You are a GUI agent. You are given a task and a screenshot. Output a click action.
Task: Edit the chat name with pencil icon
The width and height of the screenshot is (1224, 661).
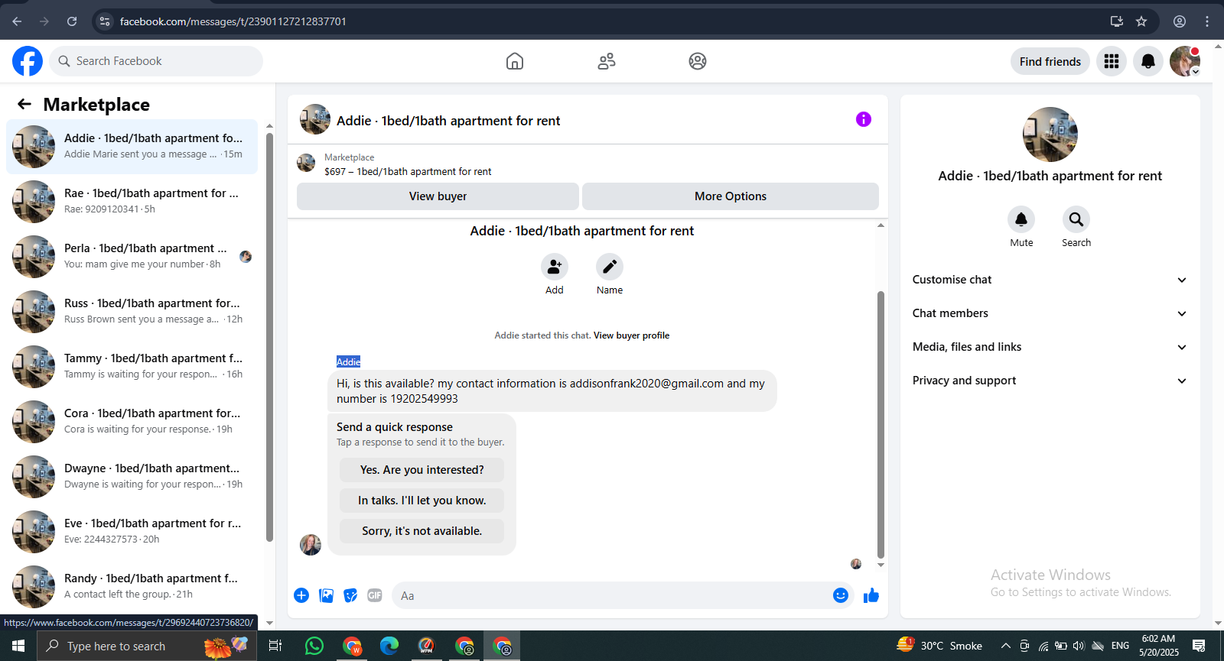(610, 267)
